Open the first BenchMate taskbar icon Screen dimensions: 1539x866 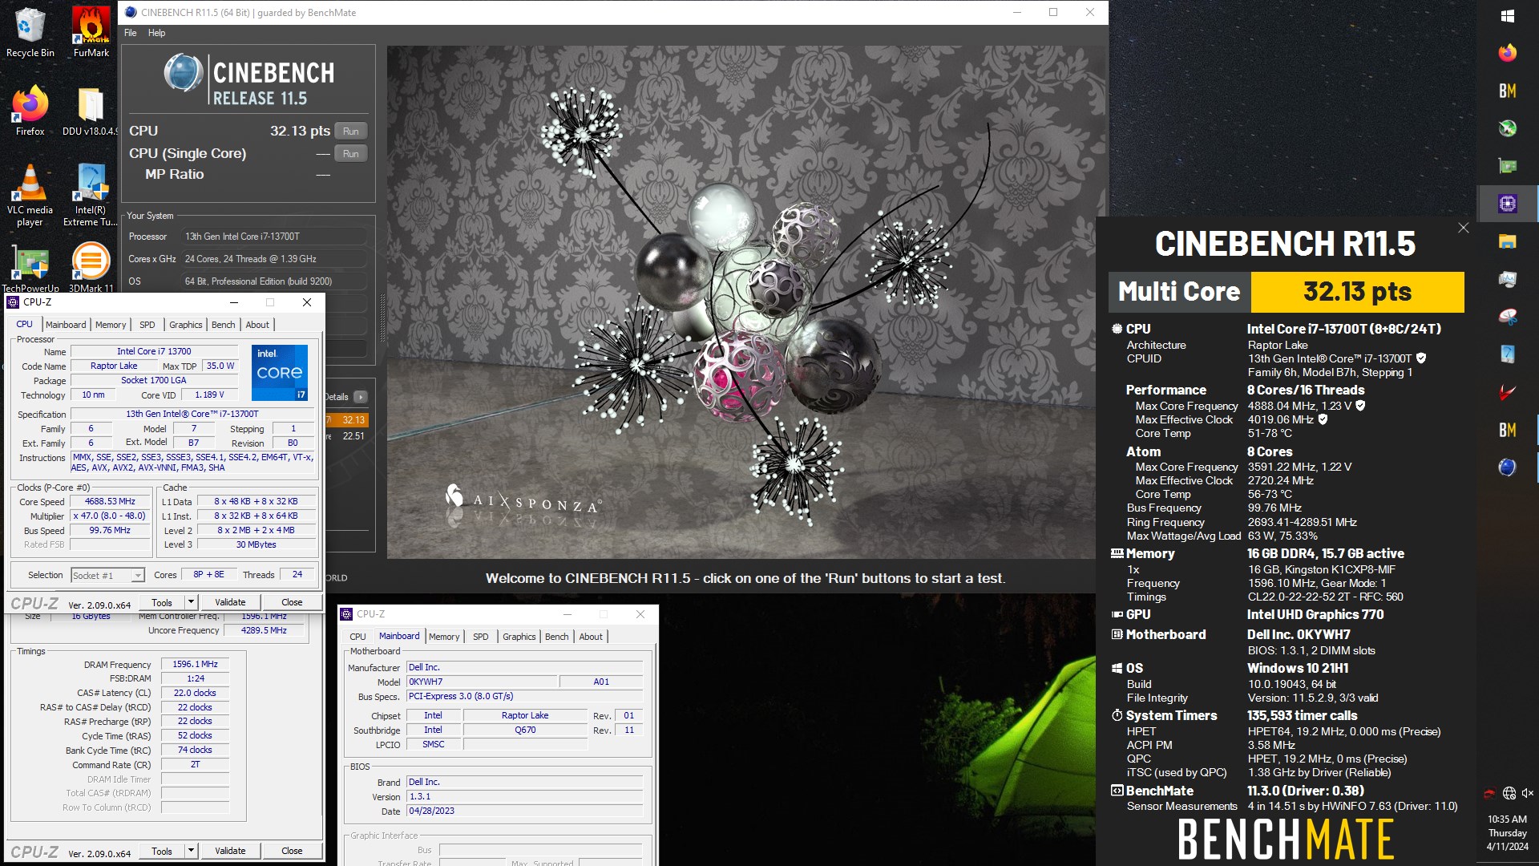click(1507, 91)
